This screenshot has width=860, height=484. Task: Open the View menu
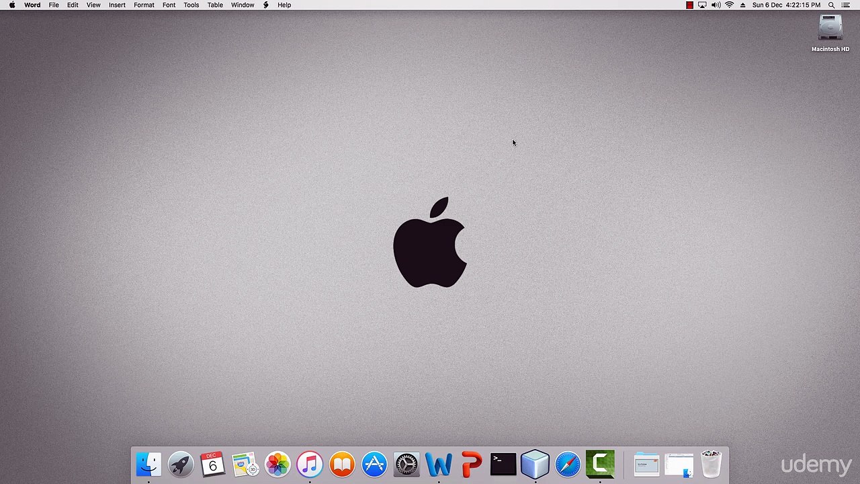[93, 5]
